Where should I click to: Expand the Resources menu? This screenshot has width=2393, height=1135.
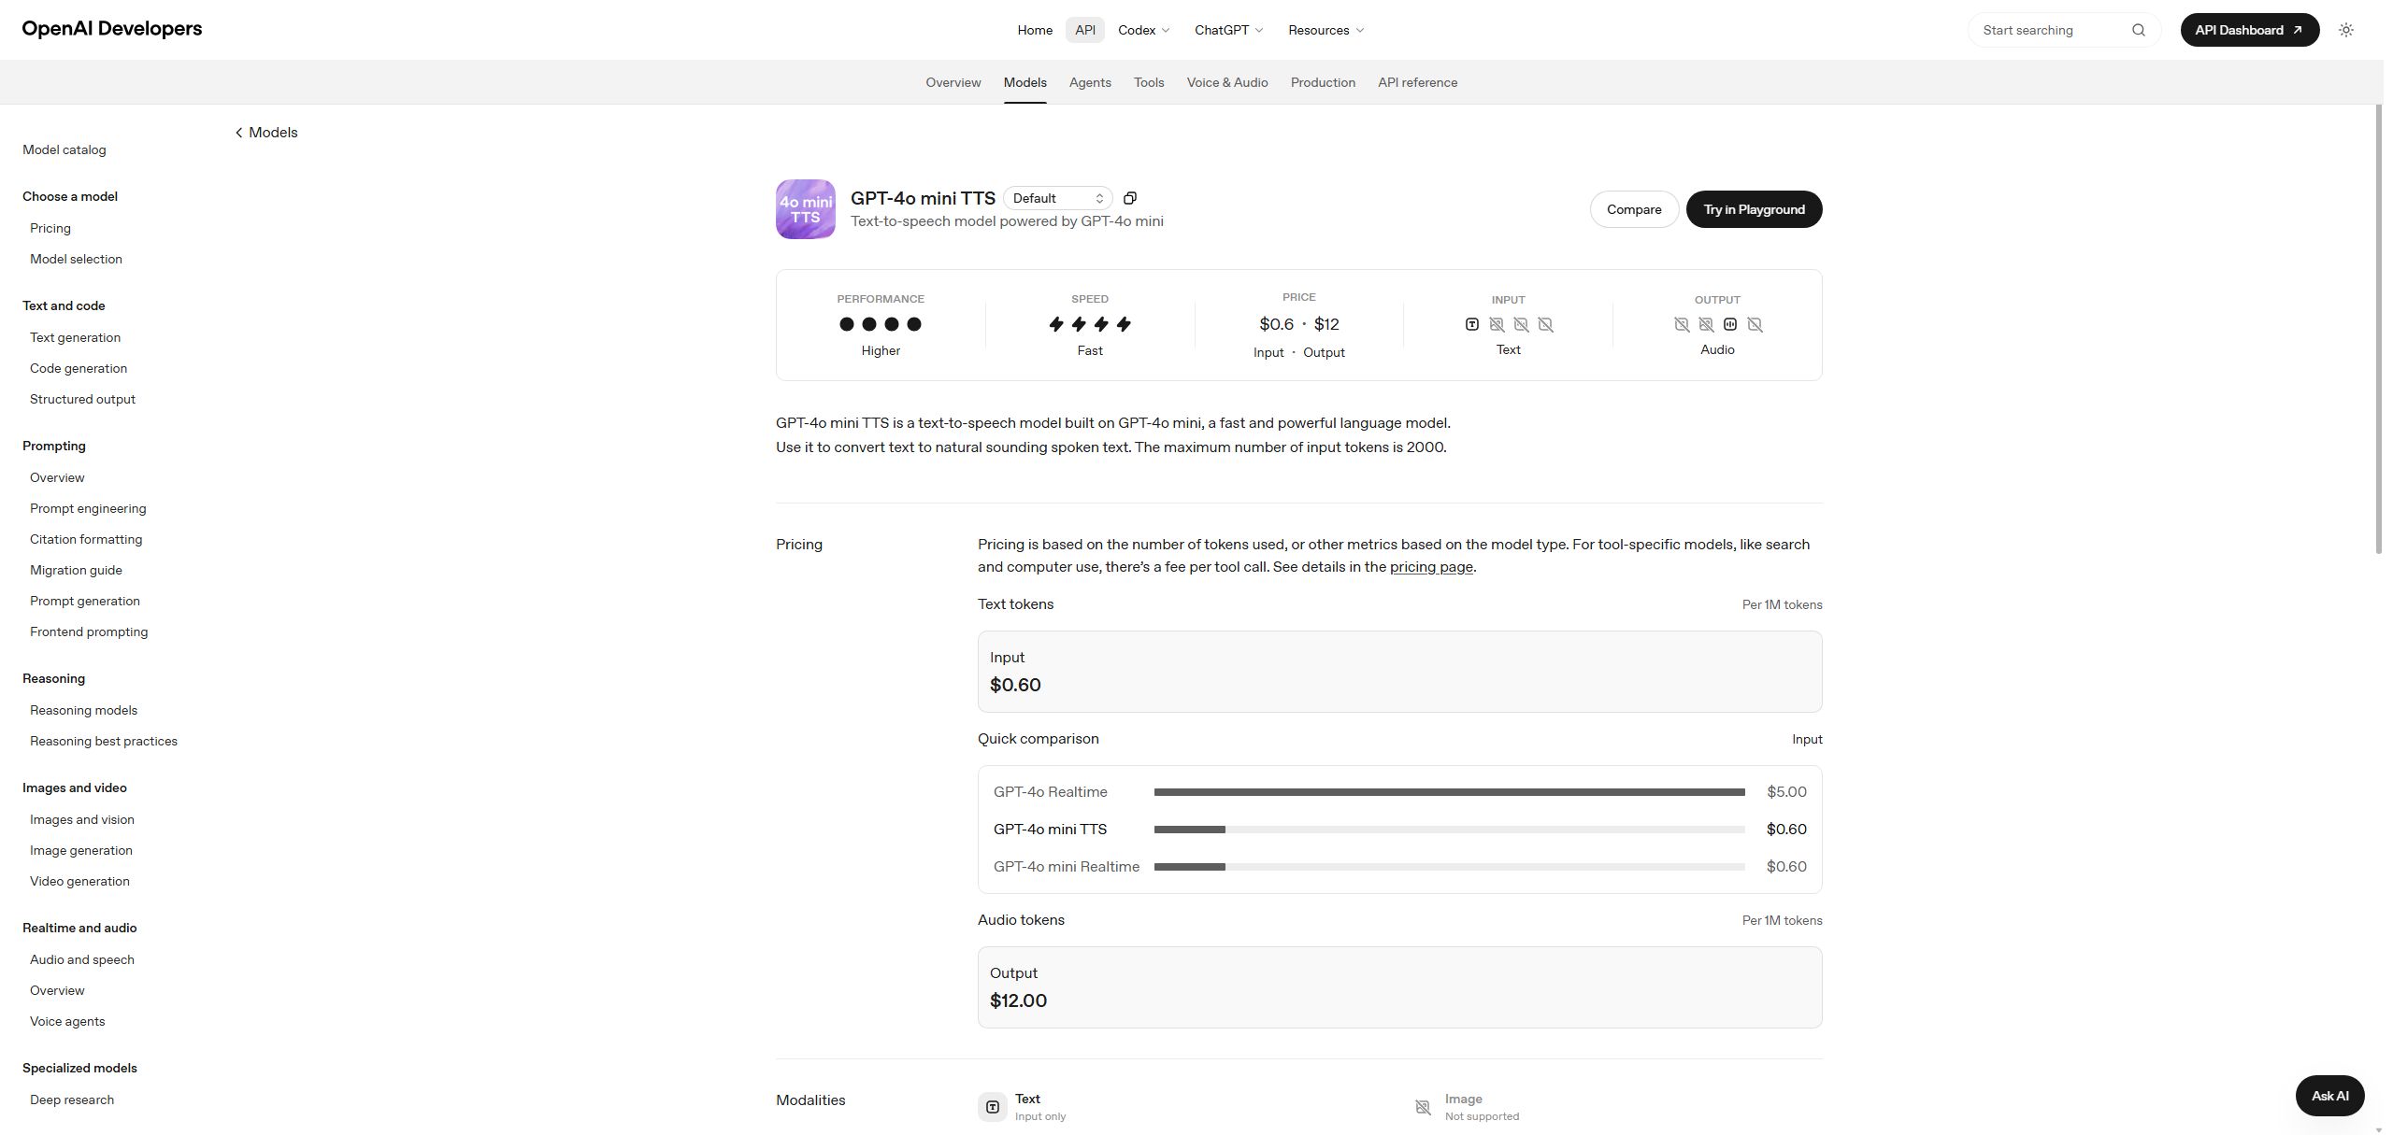1326,30
